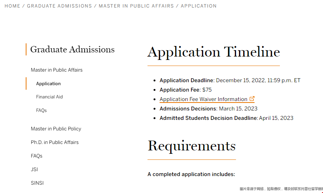Click the Requirements heading
Screen dimensions: 323x193
191,146
